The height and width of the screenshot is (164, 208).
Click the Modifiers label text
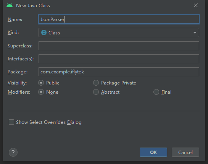coord(19,92)
